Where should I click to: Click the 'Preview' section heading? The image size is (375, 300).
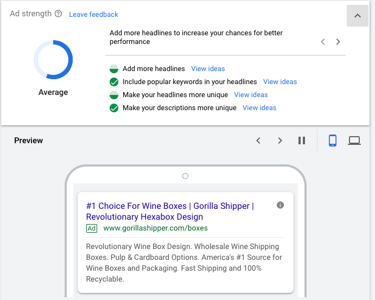click(28, 141)
